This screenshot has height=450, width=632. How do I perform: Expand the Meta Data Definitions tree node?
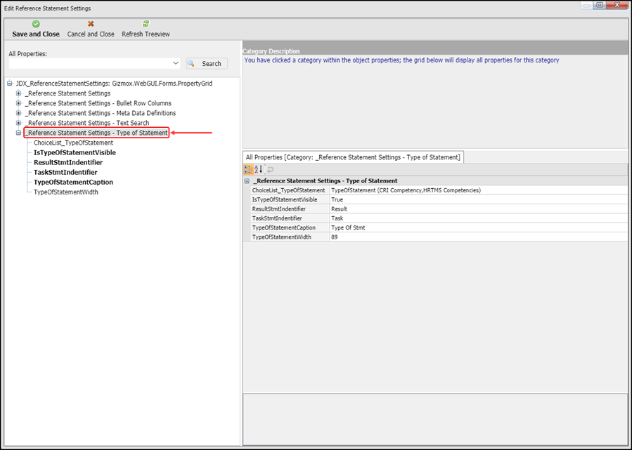19,113
